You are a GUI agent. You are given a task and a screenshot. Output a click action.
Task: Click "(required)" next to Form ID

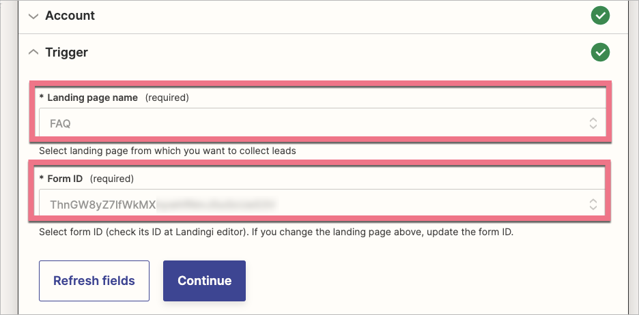[112, 179]
